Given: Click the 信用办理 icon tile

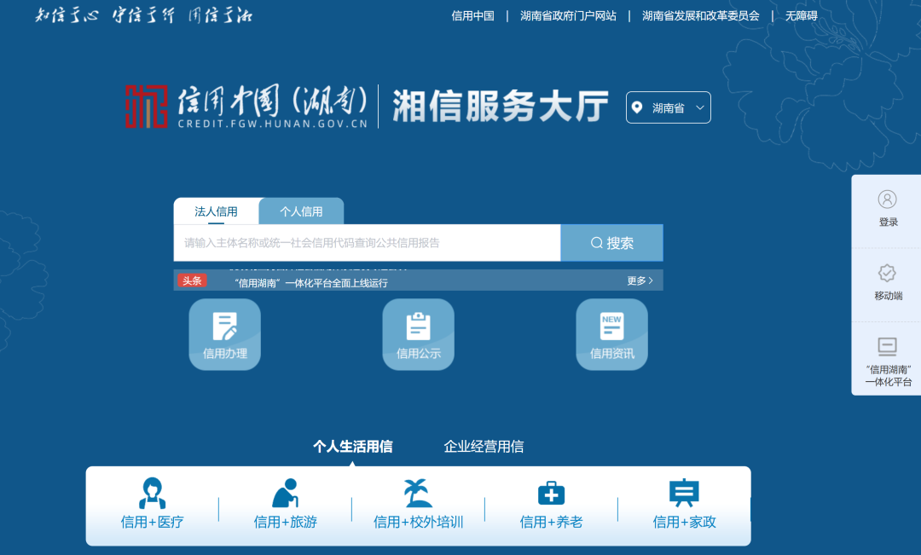Looking at the screenshot, I should [224, 334].
